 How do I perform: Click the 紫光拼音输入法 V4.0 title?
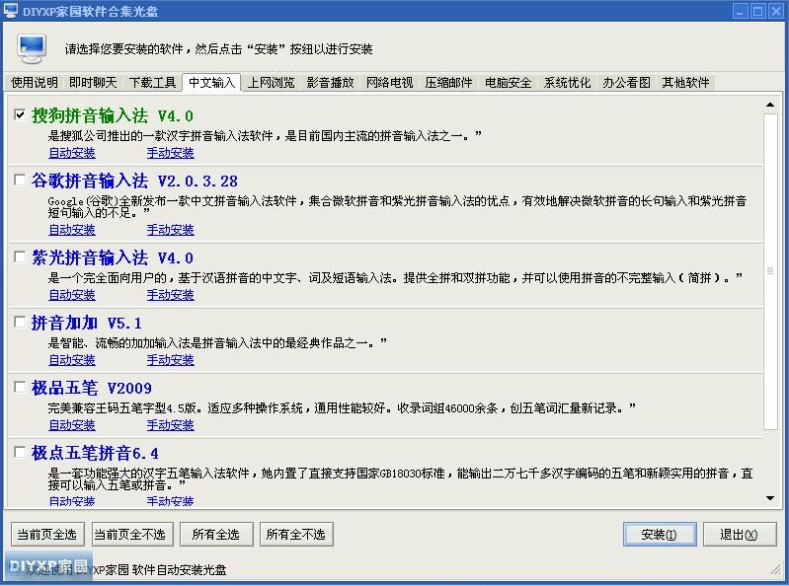pos(113,257)
